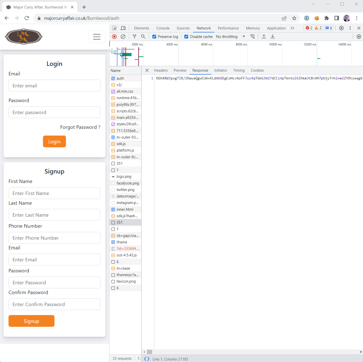Select the inspect element picker icon
This screenshot has height=362, width=363.
tap(114, 28)
